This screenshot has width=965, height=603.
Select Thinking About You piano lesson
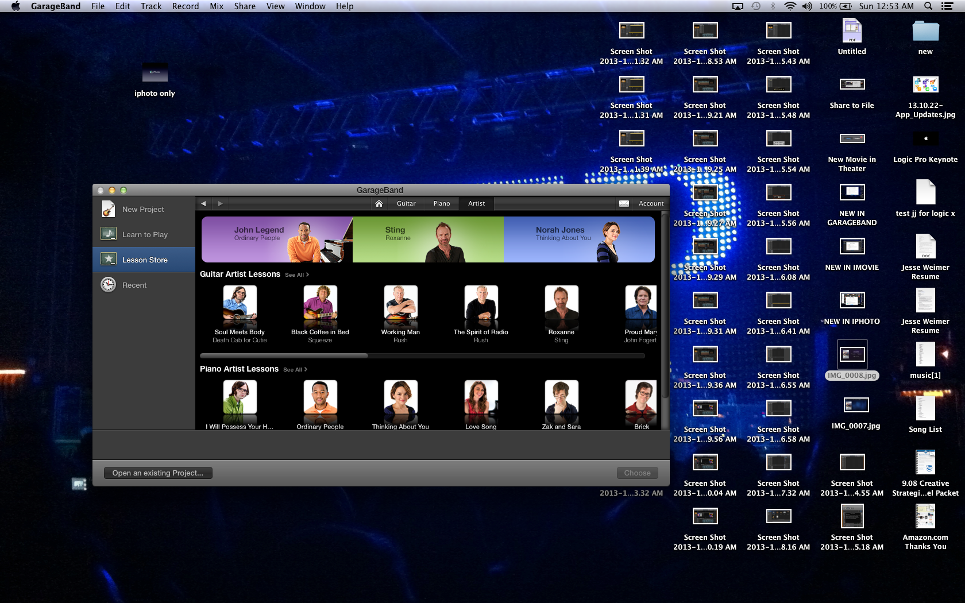400,405
